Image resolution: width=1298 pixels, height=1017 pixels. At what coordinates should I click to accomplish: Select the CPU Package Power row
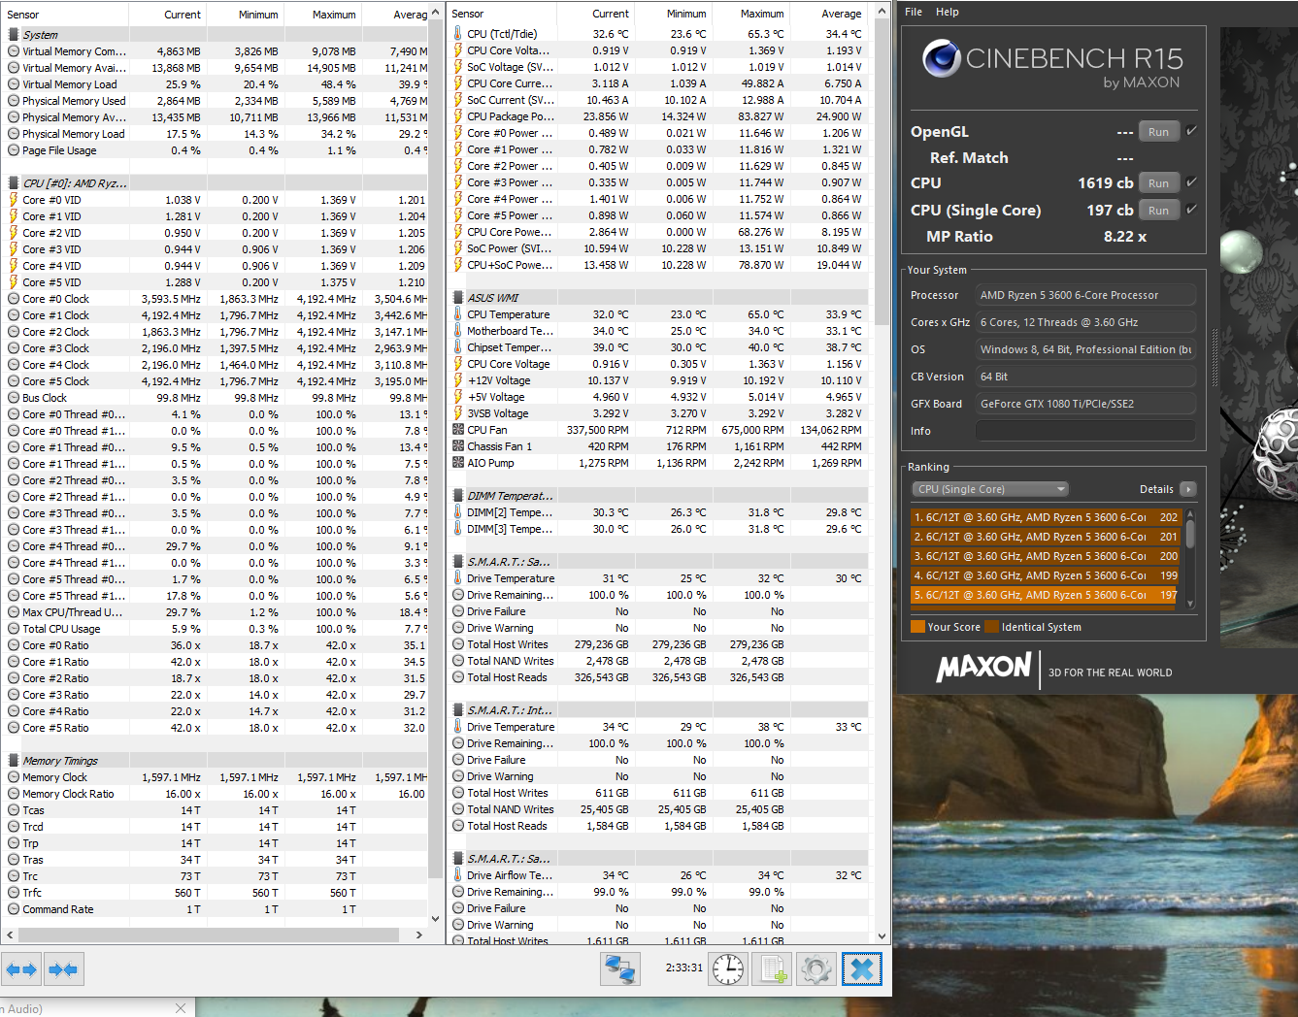658,116
